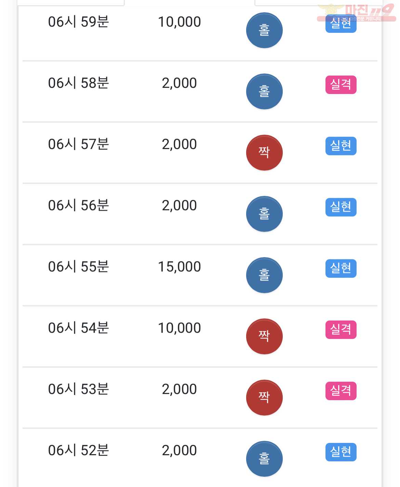The image size is (400, 487).
Task: Click the 06시 52분 time label
Action: pos(78,450)
